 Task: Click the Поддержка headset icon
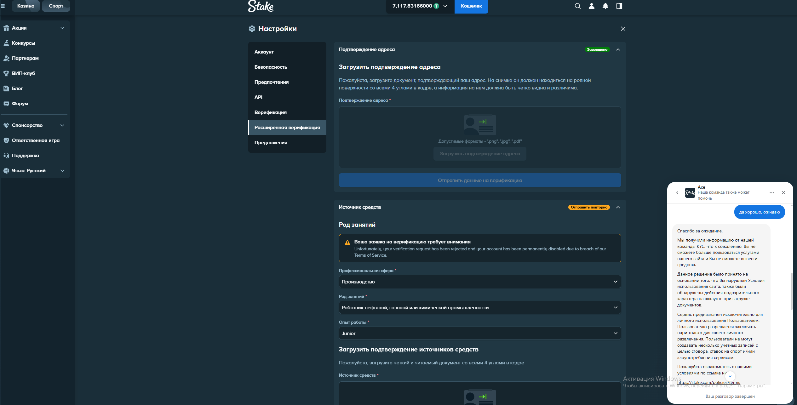[x=6, y=155]
